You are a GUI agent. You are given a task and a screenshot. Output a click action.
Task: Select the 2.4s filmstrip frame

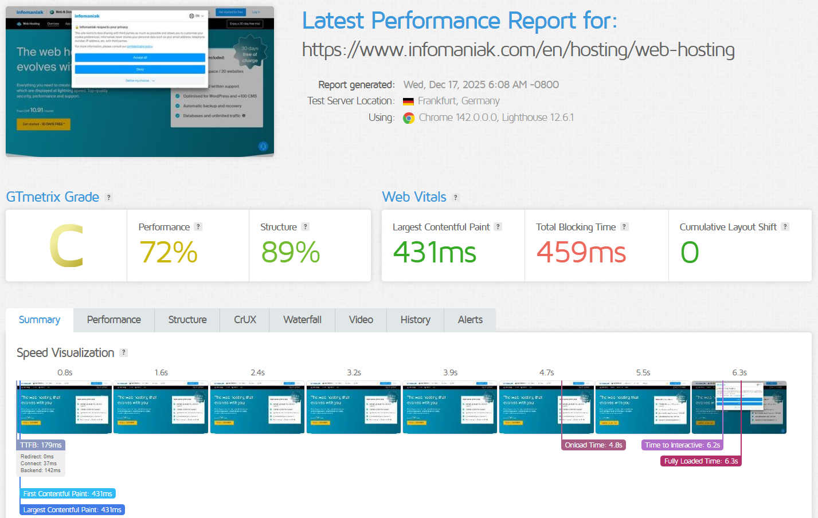[x=257, y=407]
